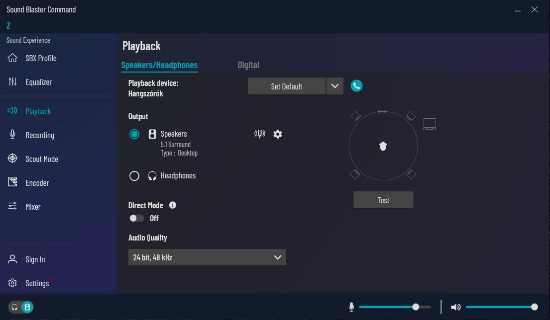Click the Encoder icon in sidebar
Viewport: 550px width, 320px height.
[12, 182]
